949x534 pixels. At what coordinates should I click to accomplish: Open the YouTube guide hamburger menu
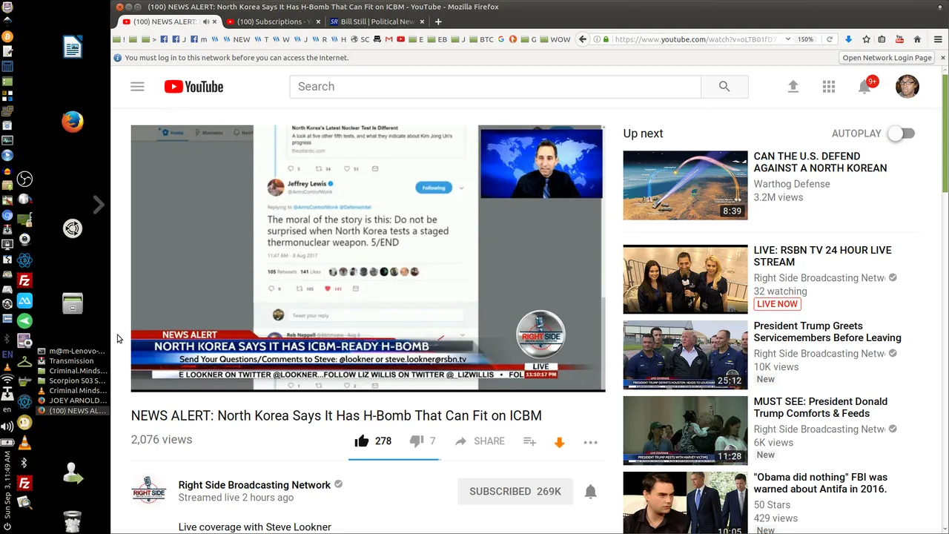pos(137,87)
